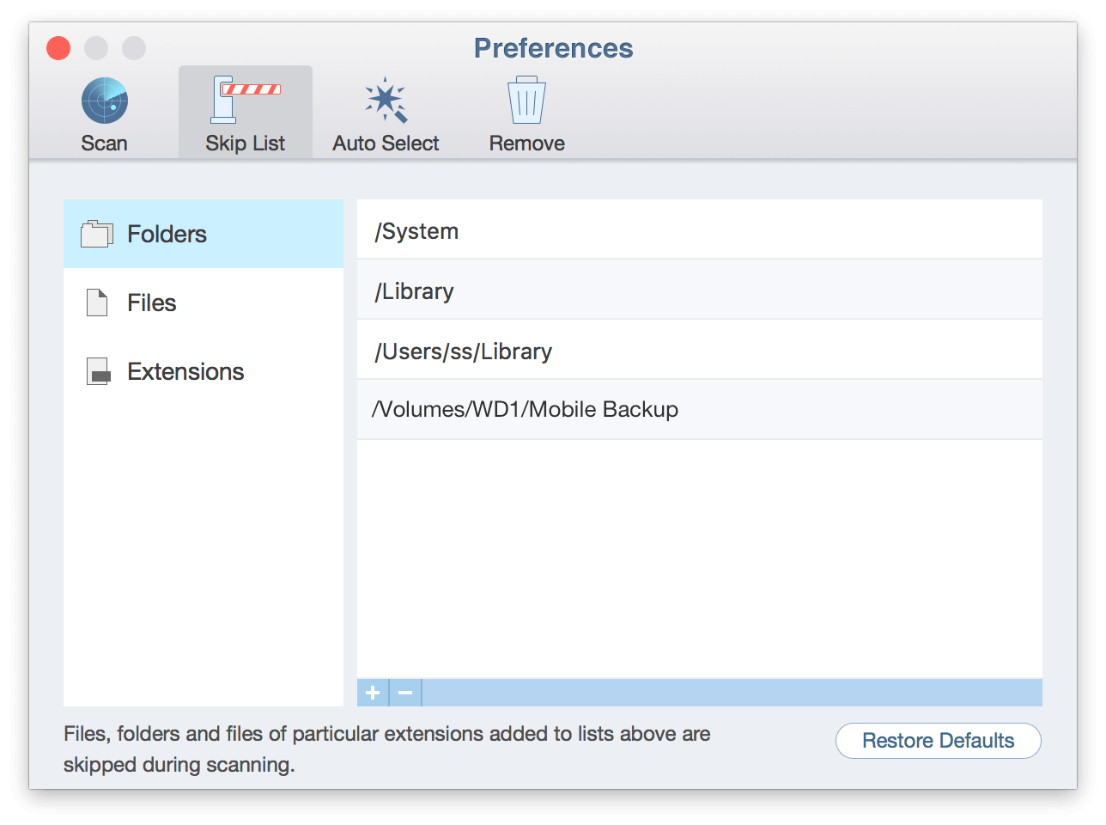Switch to the Auto Select tab label
This screenshot has height=825, width=1106.
click(x=386, y=144)
